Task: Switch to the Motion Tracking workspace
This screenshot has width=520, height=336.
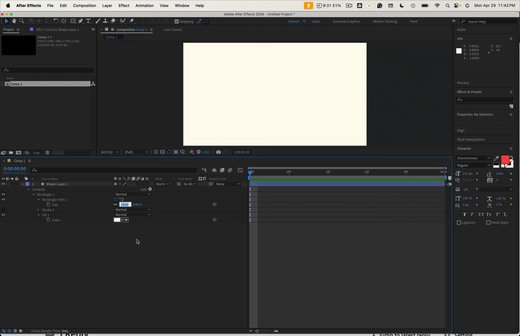Action: pos(384,21)
